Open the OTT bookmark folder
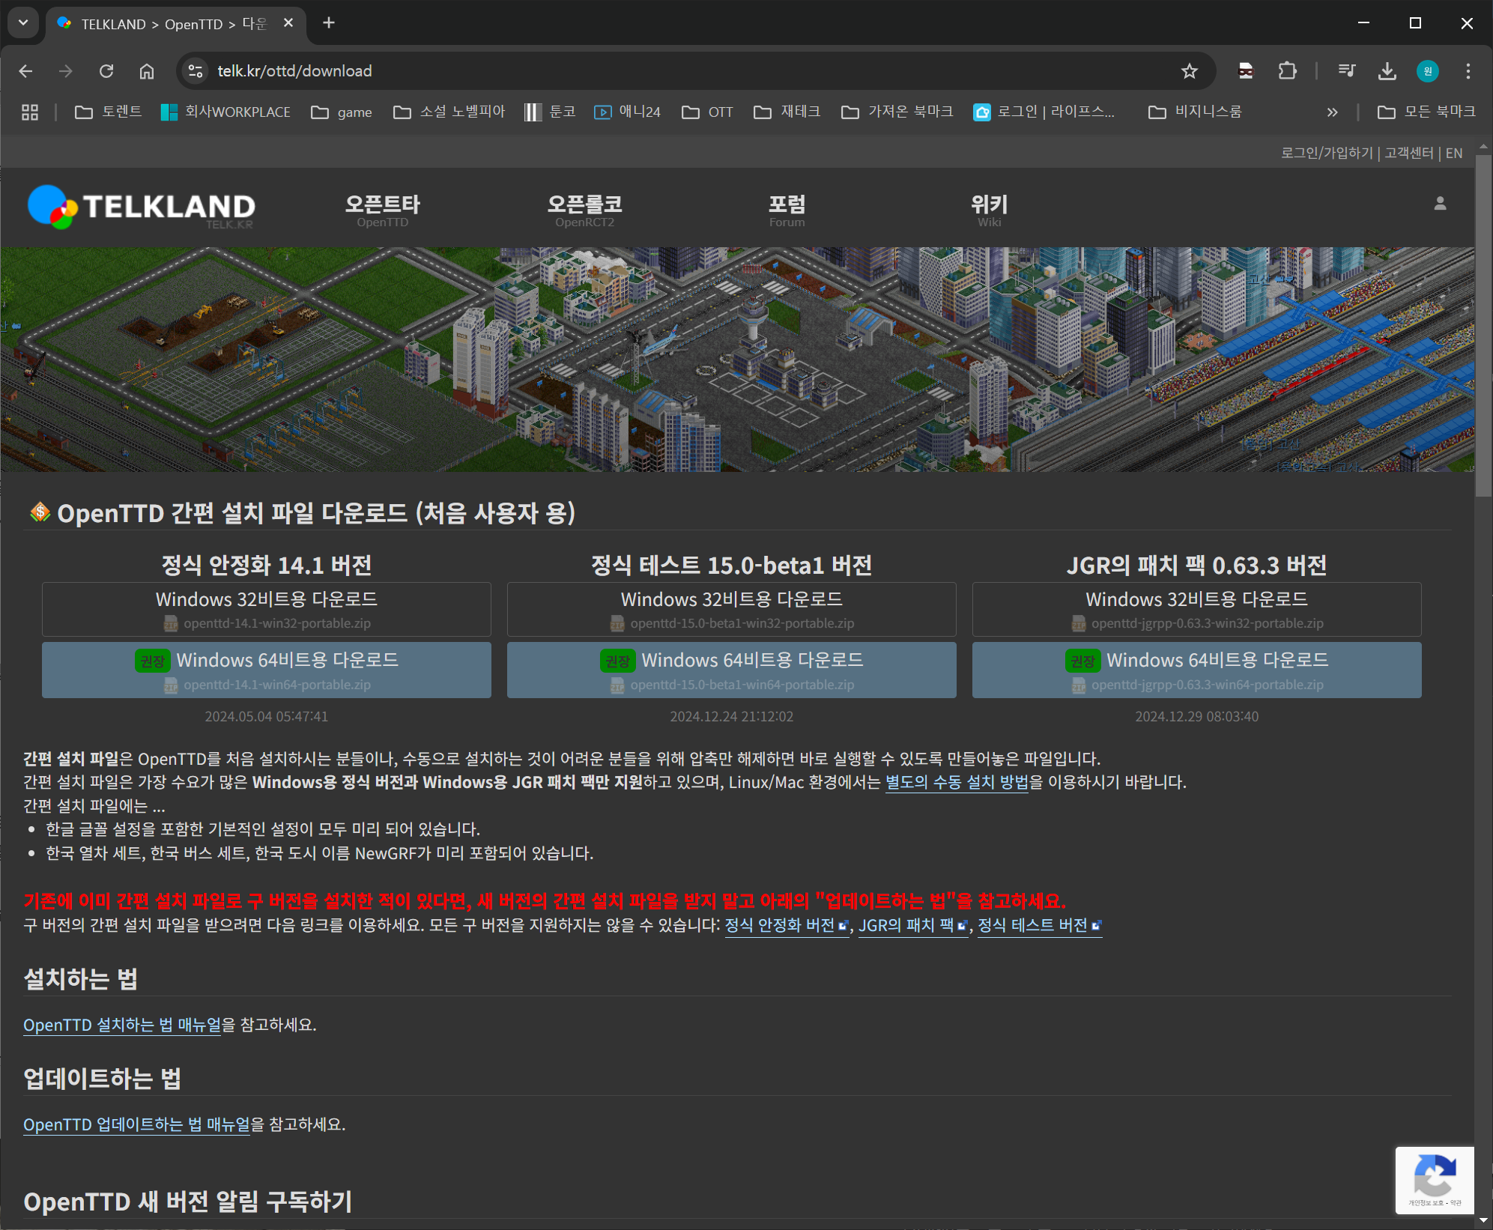 707,112
